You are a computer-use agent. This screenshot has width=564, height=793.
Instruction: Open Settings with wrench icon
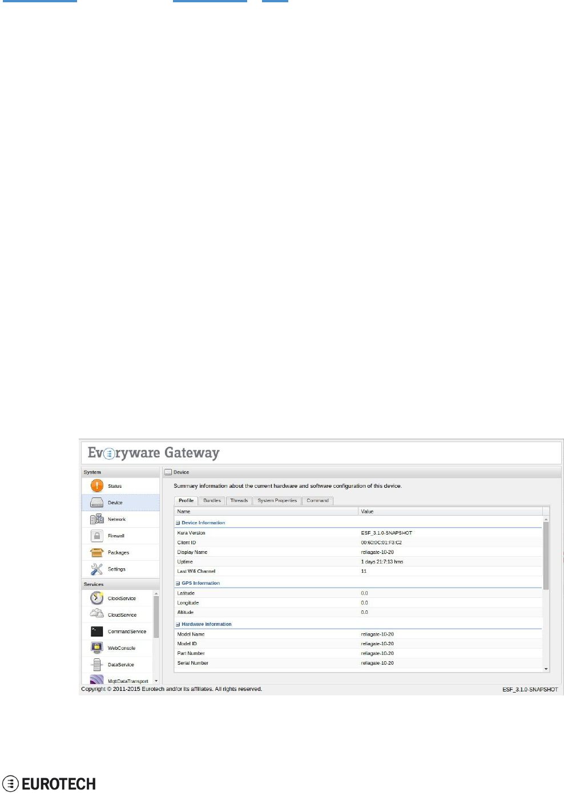(97, 569)
